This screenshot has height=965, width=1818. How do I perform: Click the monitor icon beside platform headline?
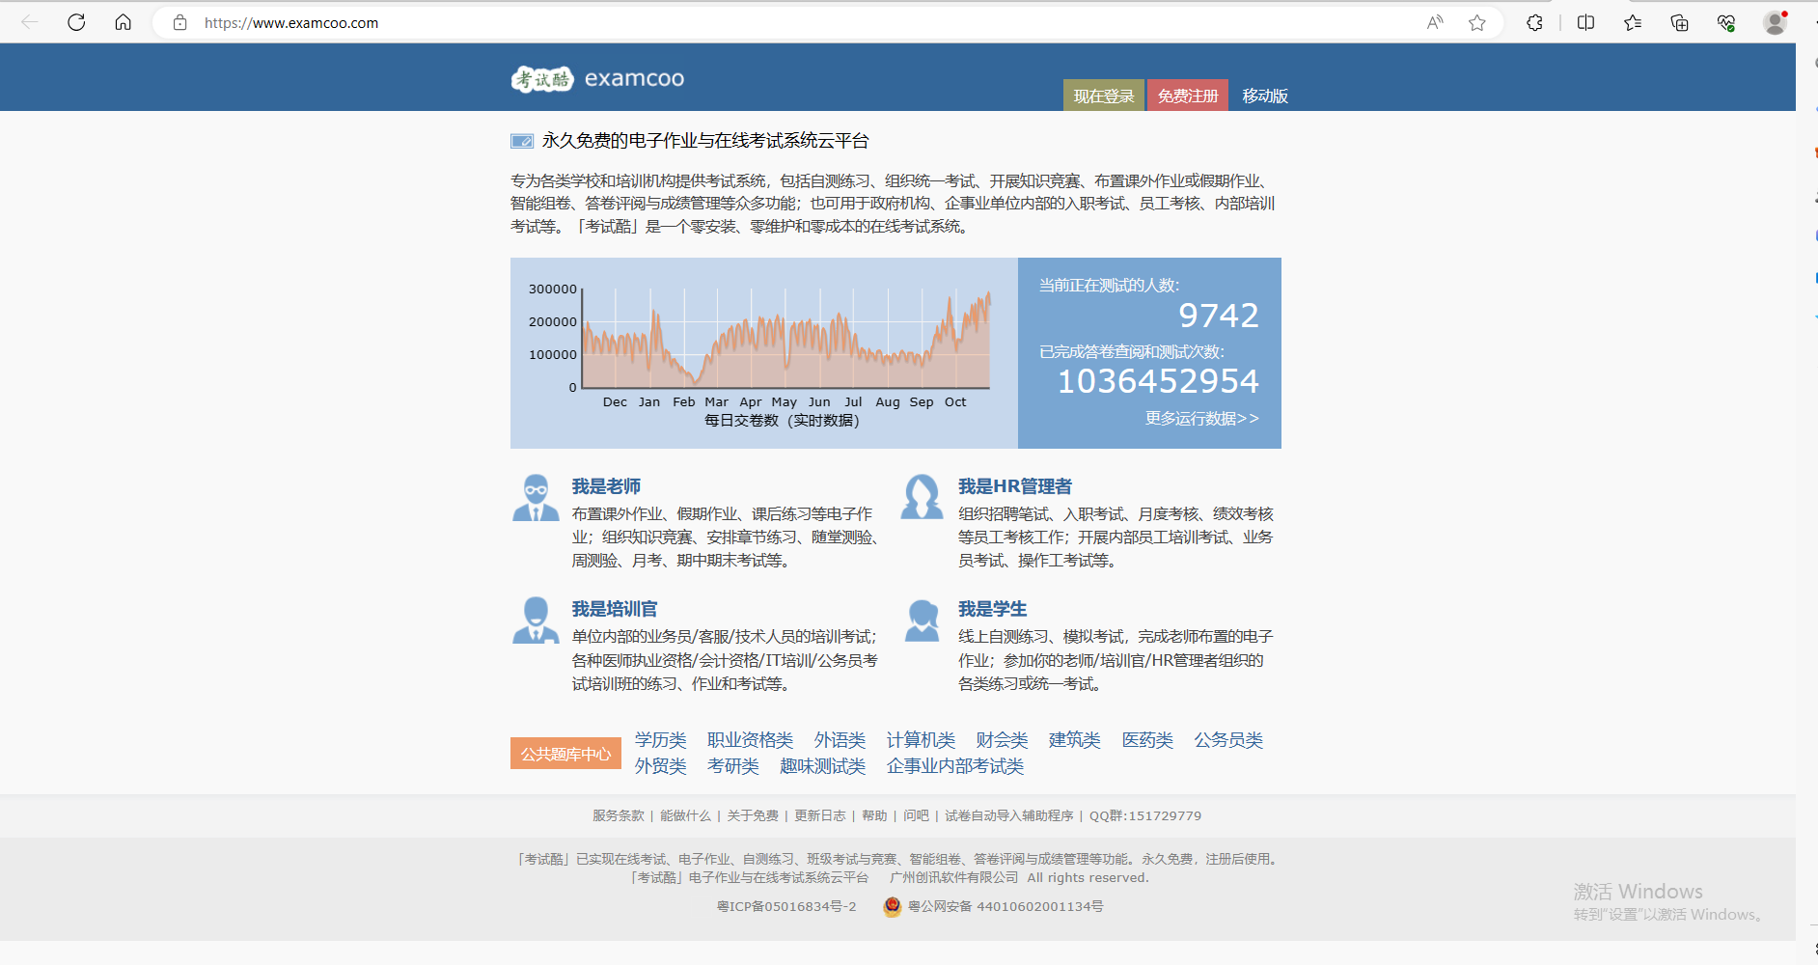tap(522, 141)
